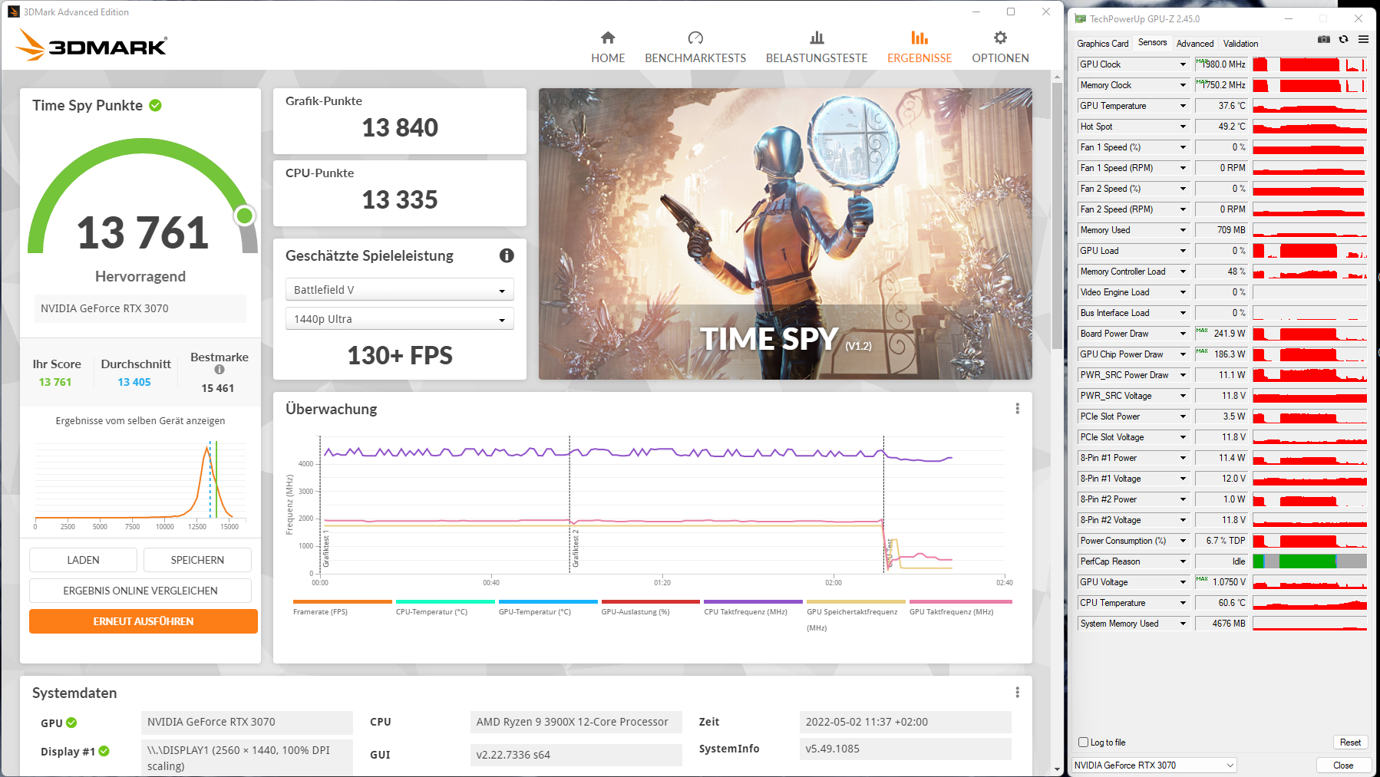Open the BENCHMARKTESTS section
This screenshot has height=777, width=1380.
[695, 48]
